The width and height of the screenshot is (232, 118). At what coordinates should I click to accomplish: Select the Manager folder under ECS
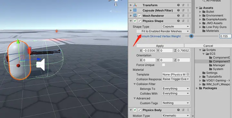coord(219,65)
